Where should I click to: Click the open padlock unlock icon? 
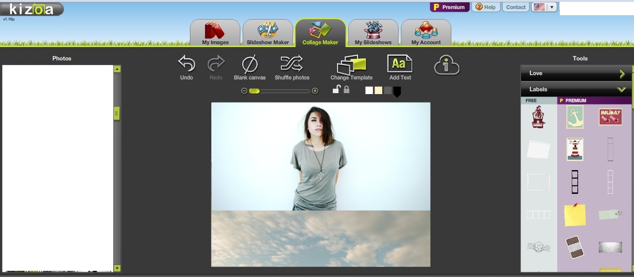[336, 89]
